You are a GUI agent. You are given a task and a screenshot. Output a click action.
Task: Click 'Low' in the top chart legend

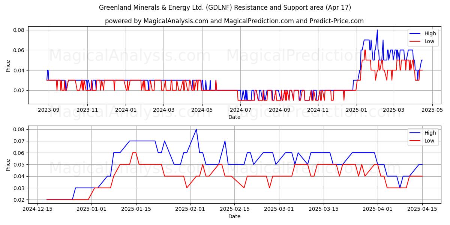[429, 41]
